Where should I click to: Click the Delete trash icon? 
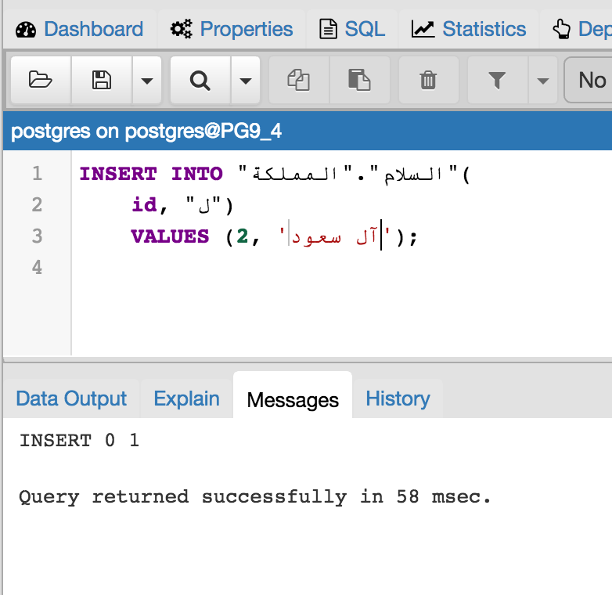[427, 80]
